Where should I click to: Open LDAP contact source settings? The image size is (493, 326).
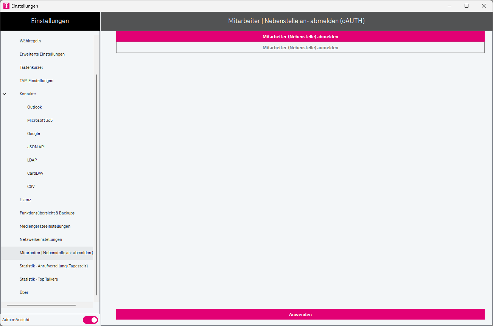32,160
